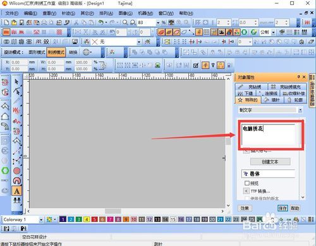The height and width of the screenshot is (246, 316).
Task: Toggle the highlighted orange outline-shape icon
Action: [x=221, y=65]
